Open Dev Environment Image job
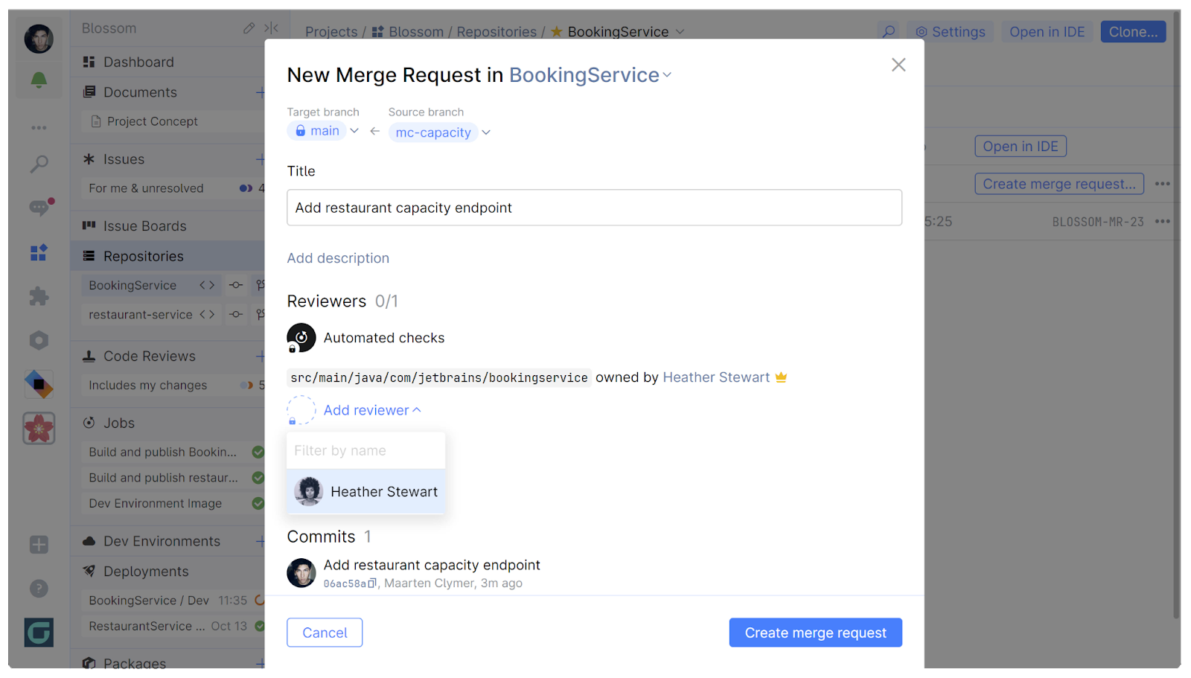The image size is (1191, 678). pos(155,504)
